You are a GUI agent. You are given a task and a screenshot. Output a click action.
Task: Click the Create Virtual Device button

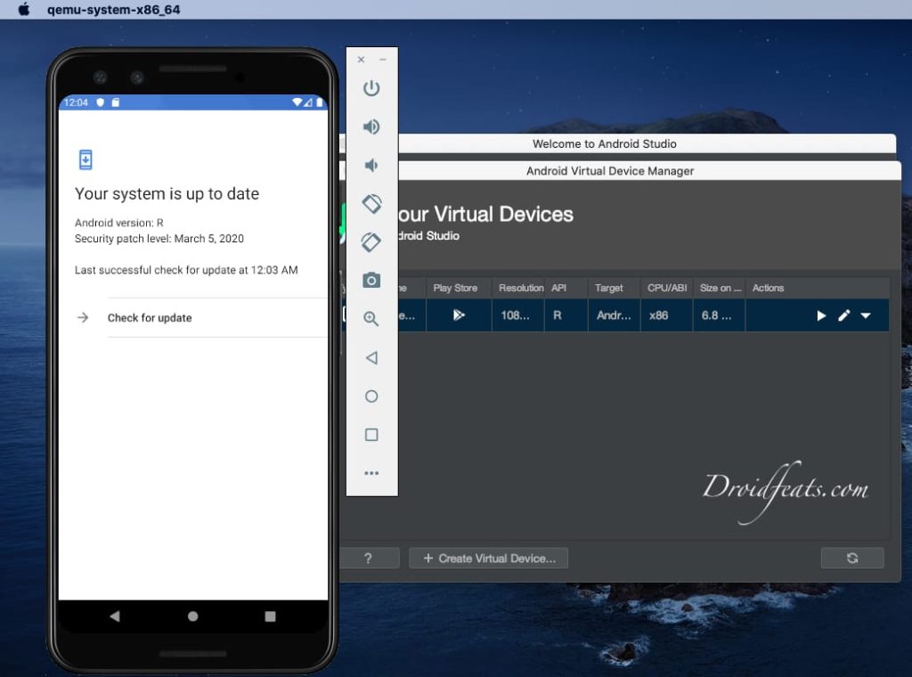click(488, 559)
